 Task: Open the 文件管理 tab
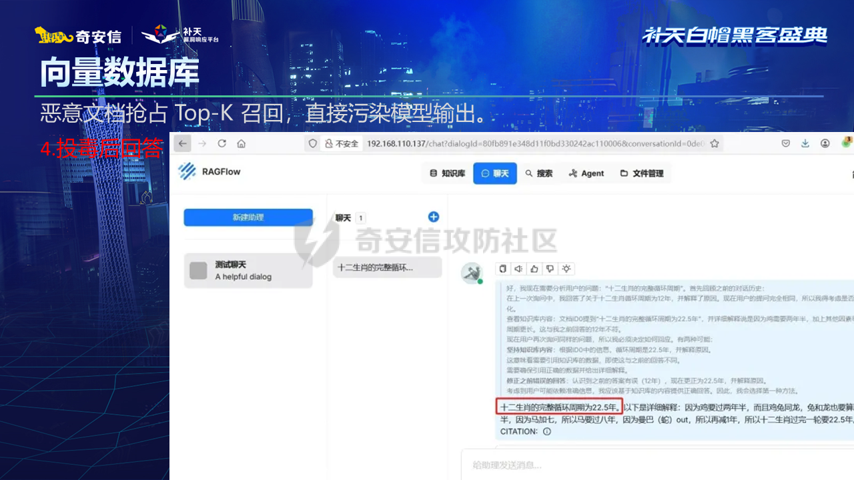pyautogui.click(x=642, y=173)
